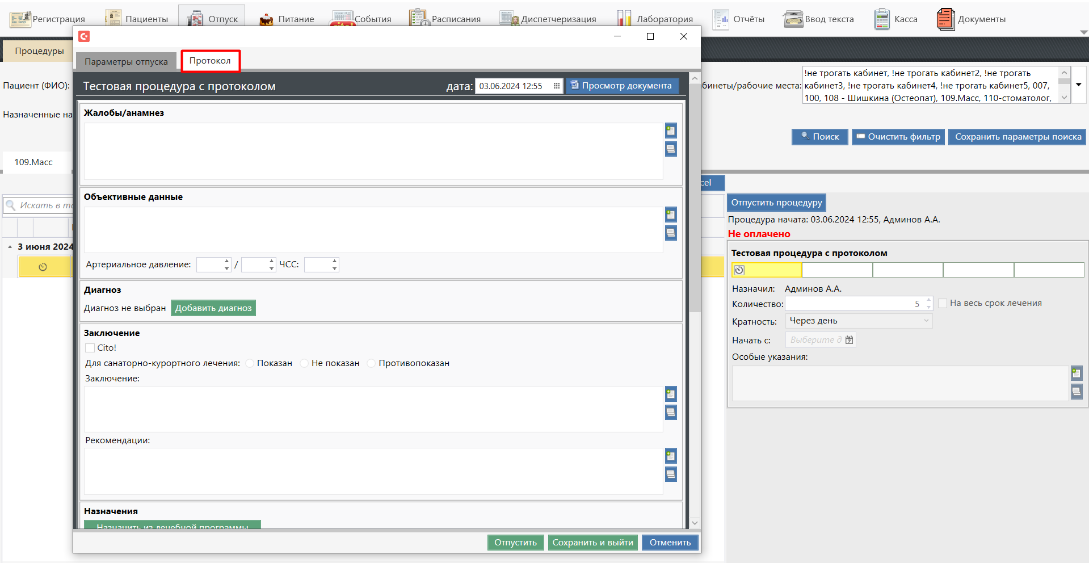Image resolution: width=1089 pixels, height=563 pixels.
Task: Click Сохранить и выйти button
Action: tap(592, 543)
